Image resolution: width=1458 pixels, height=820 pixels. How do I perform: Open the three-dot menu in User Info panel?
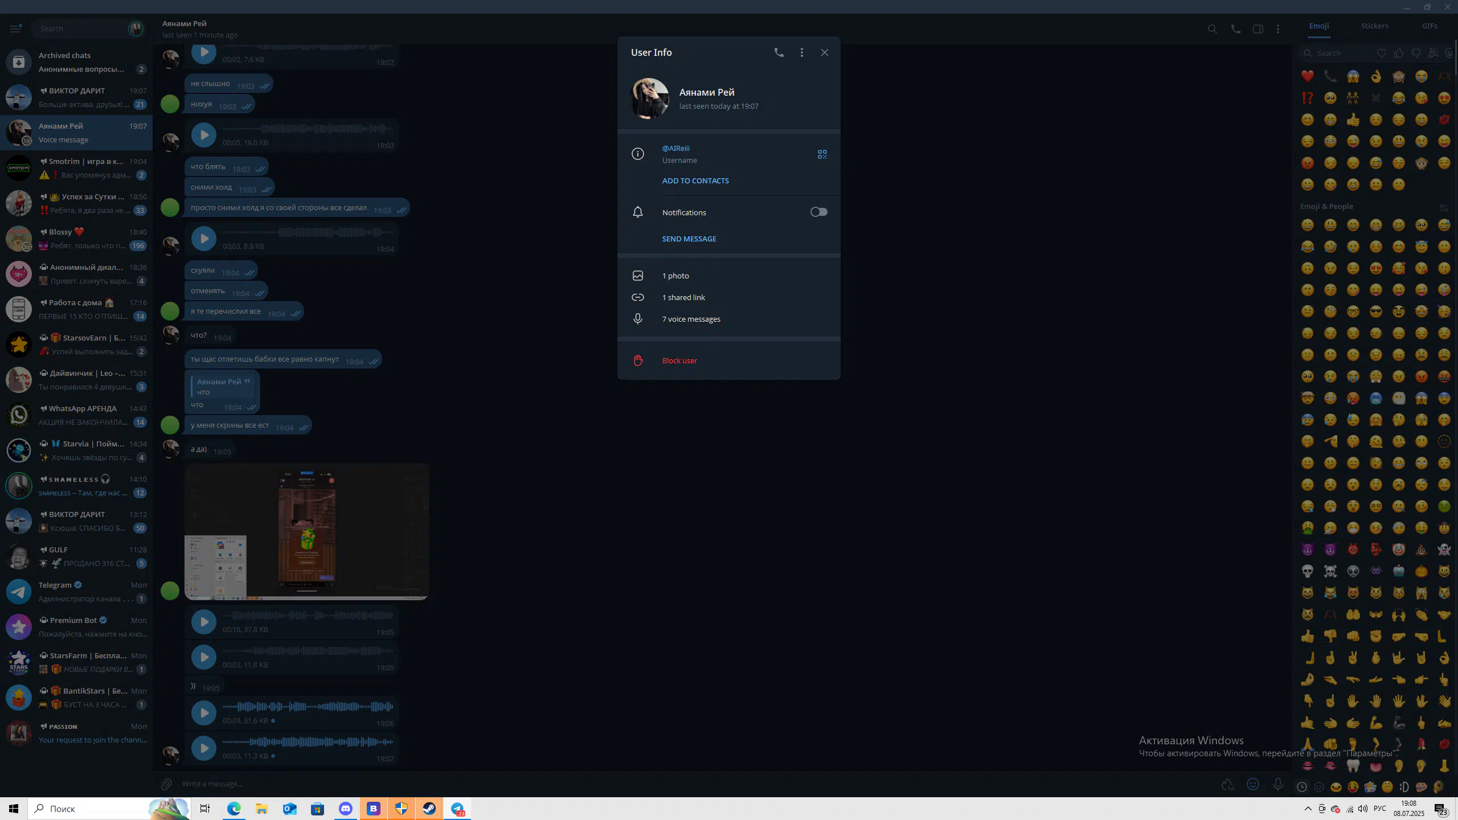801,52
